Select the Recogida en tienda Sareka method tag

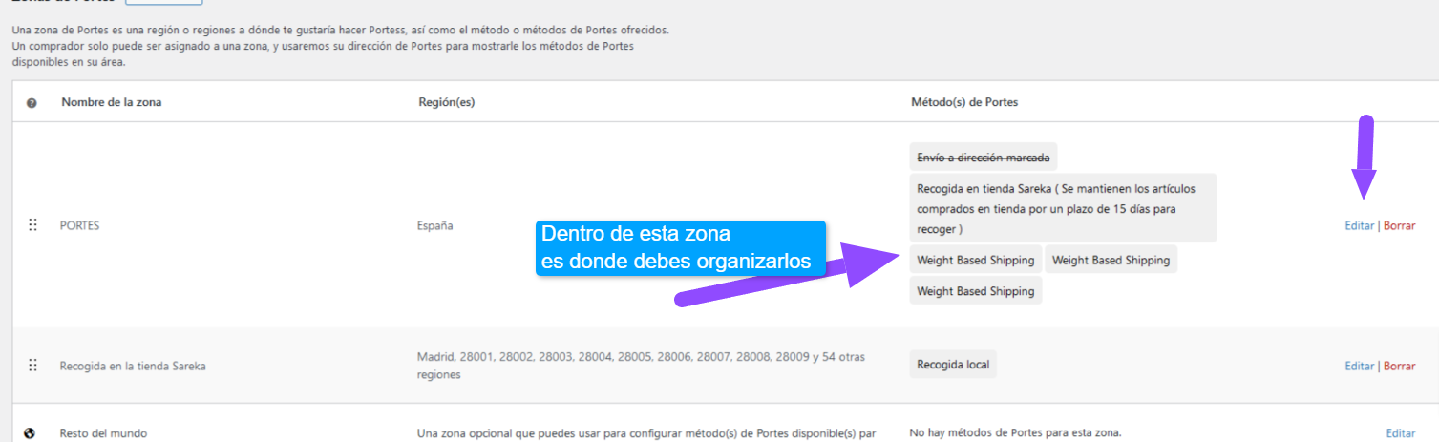(x=1064, y=208)
